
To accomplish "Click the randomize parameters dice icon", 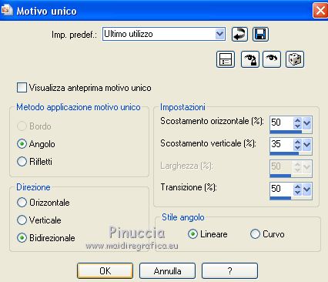I will point(295,59).
